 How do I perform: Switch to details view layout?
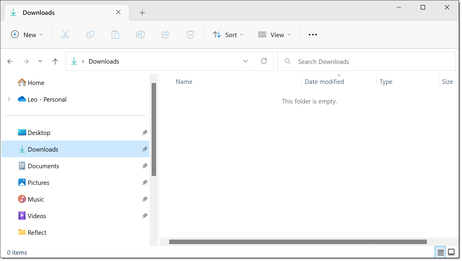[x=441, y=252]
